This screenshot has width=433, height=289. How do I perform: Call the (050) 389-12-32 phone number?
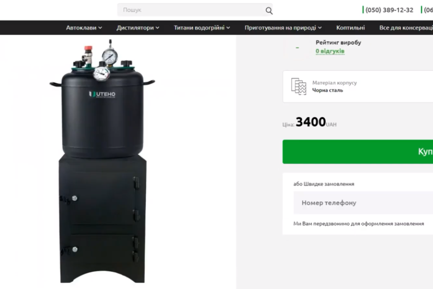coord(389,10)
